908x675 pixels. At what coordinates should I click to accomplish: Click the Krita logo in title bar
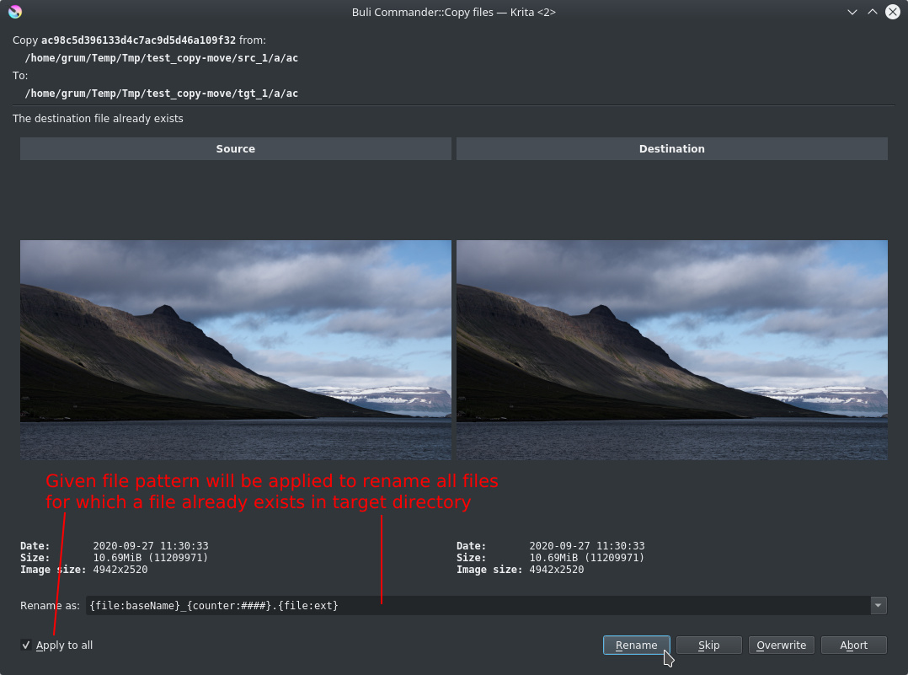pyautogui.click(x=15, y=12)
